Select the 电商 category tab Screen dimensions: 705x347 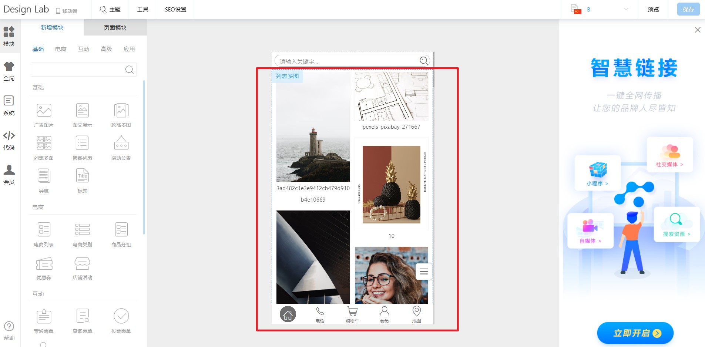61,49
